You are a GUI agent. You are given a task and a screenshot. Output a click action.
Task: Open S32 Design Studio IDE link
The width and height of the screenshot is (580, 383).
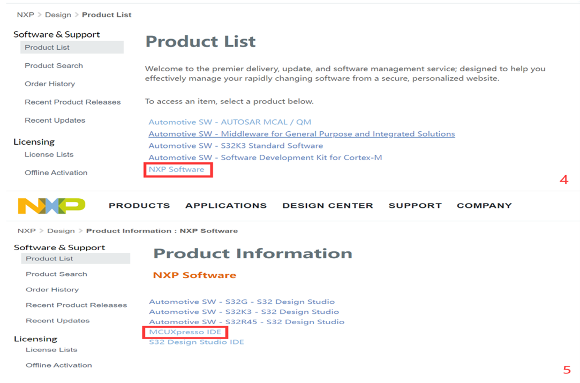pos(197,342)
